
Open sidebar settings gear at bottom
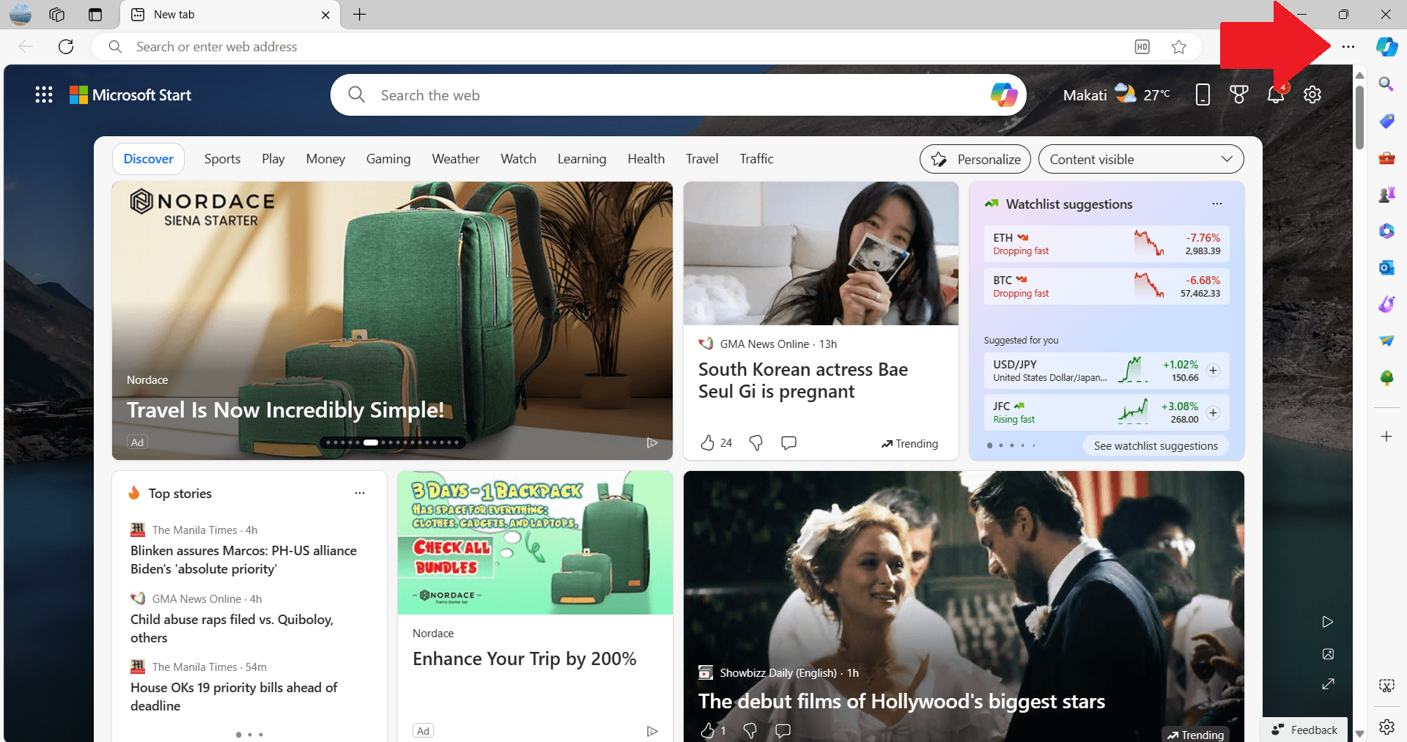[1386, 727]
